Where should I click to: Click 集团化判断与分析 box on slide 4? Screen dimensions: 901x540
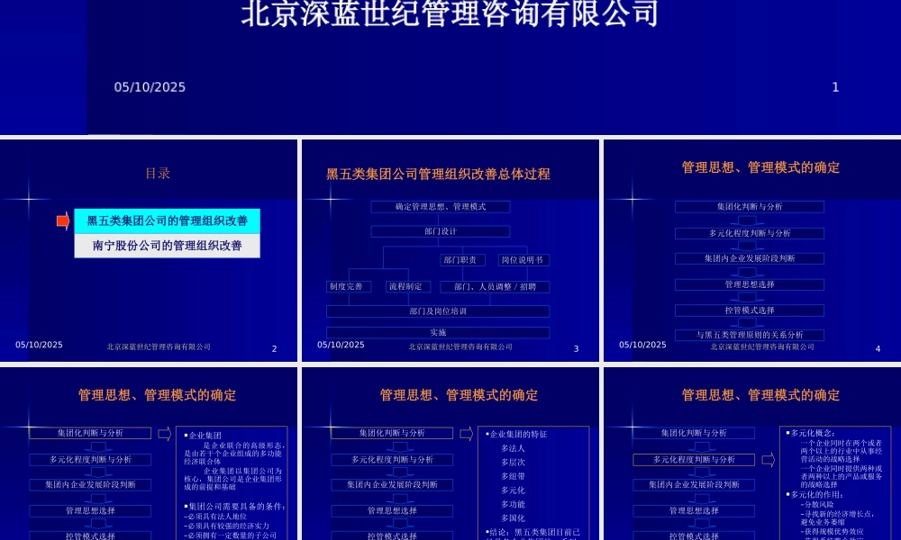point(750,207)
